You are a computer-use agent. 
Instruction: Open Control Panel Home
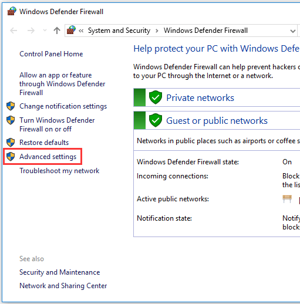click(x=51, y=54)
